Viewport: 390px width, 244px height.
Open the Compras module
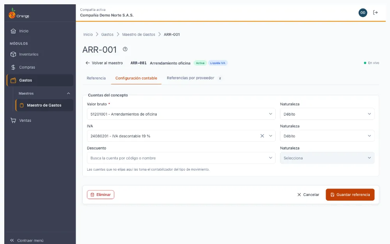coord(40,67)
